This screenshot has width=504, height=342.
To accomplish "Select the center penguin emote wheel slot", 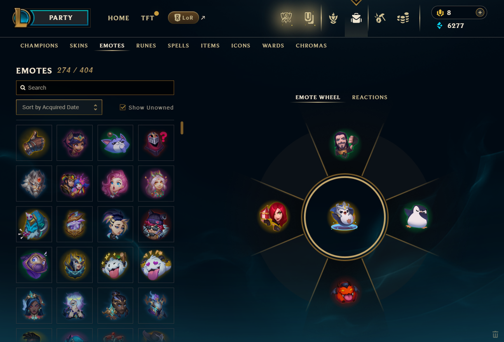I will pos(345,216).
